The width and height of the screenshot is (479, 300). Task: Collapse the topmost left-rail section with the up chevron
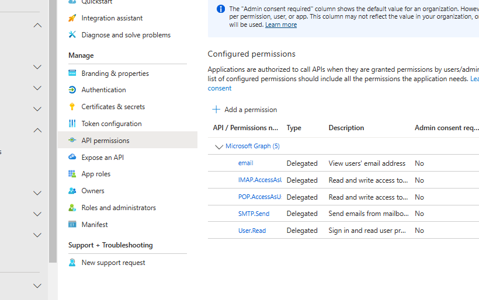37,25
